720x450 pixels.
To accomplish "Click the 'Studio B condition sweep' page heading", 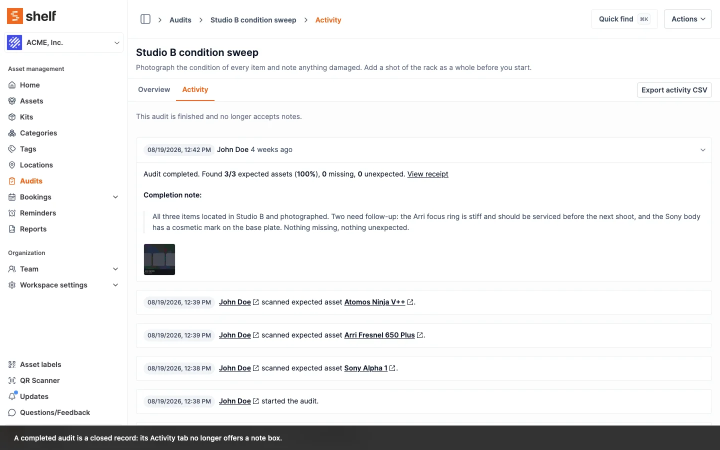I will [x=197, y=52].
